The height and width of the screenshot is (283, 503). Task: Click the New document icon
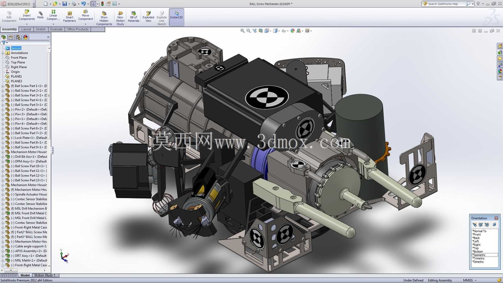click(46, 4)
